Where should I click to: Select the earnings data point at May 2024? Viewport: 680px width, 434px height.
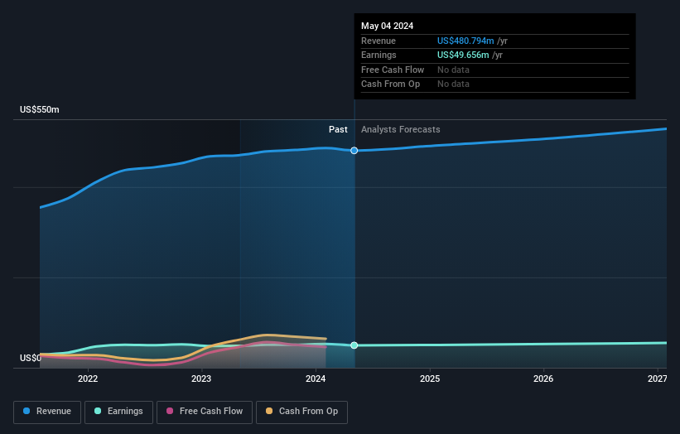point(354,345)
